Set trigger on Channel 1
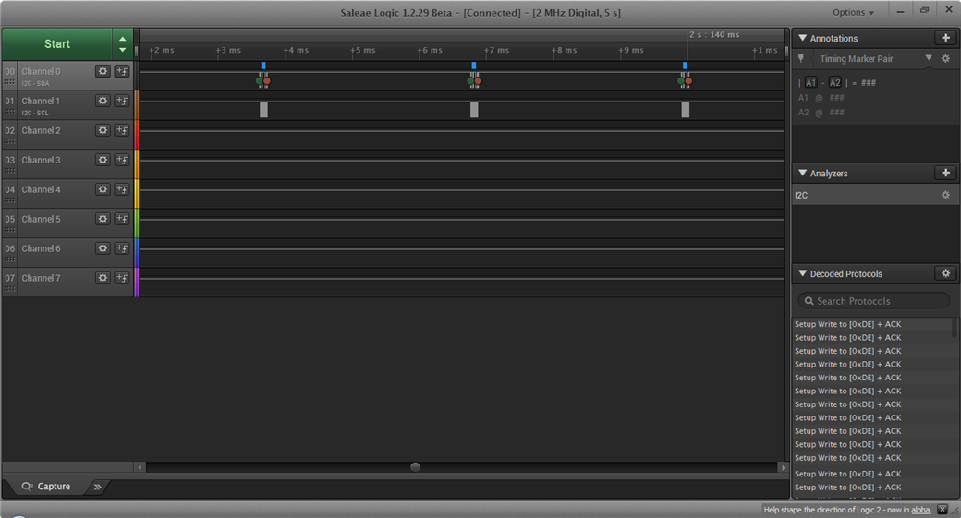Image resolution: width=961 pixels, height=518 pixels. click(x=122, y=101)
